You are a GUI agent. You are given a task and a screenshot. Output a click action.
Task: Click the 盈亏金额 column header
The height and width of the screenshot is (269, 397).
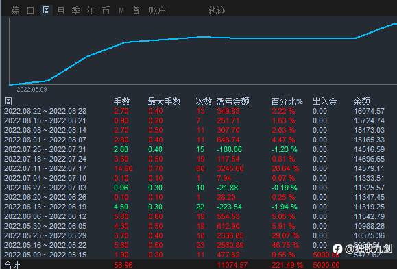232,101
